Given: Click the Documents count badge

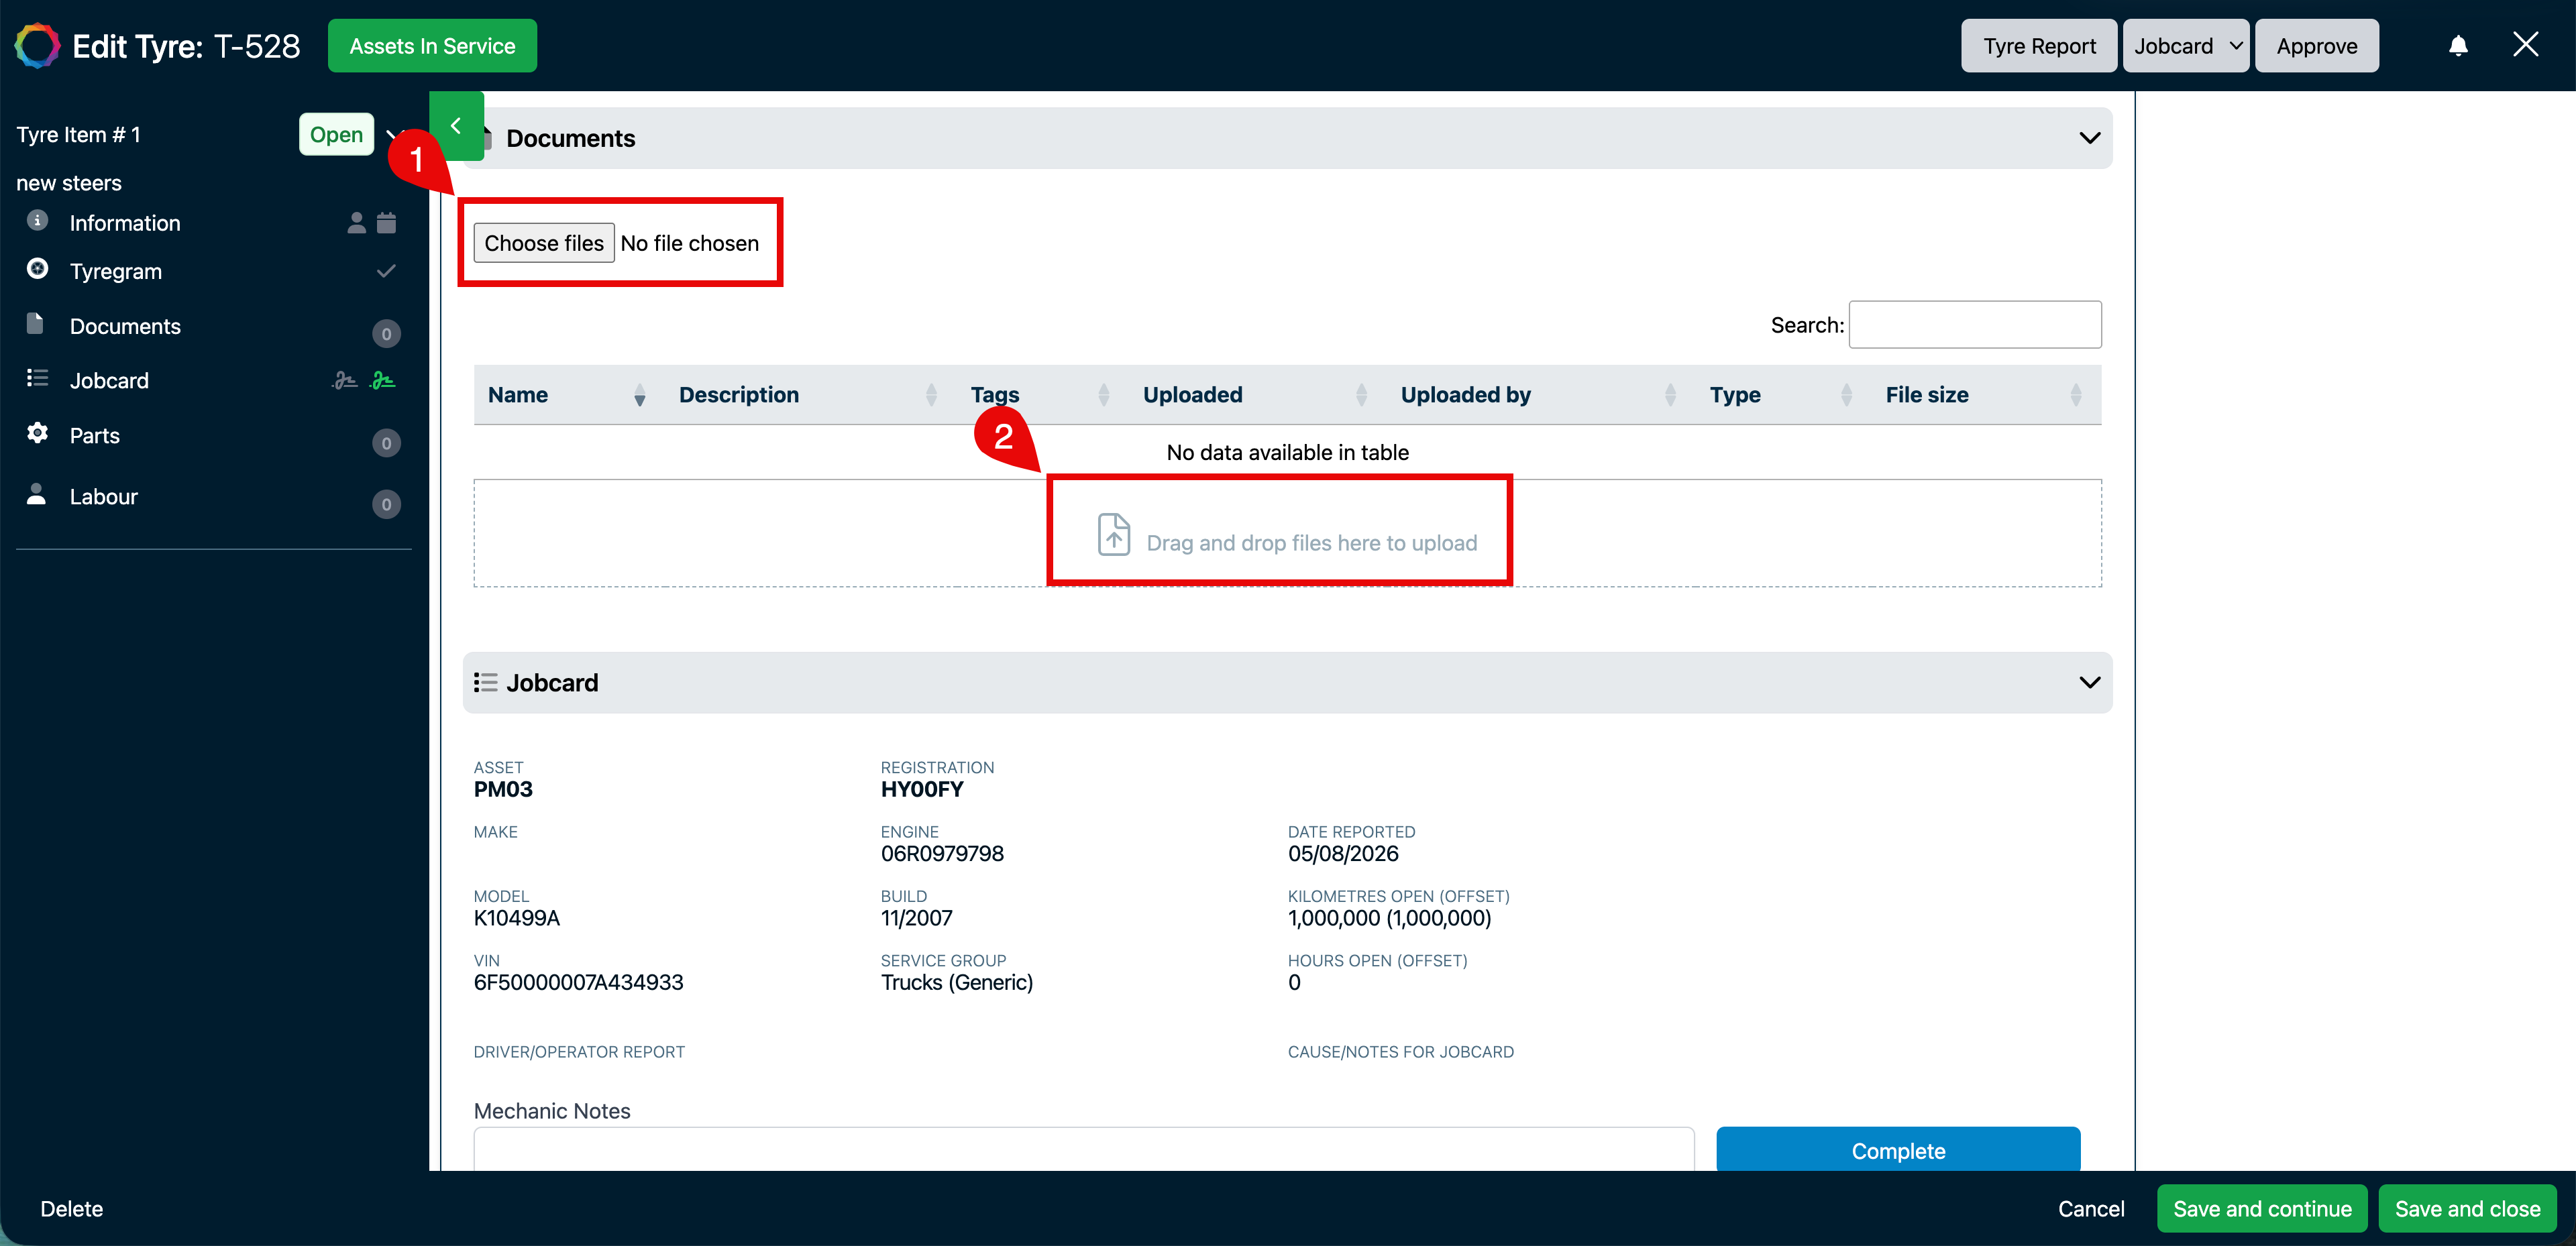Looking at the screenshot, I should 386,334.
